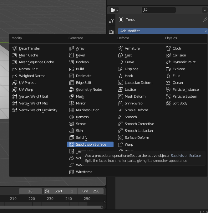Expand the Add Modifier dropdown
Viewport: 208px width, 213px height.
click(x=163, y=31)
